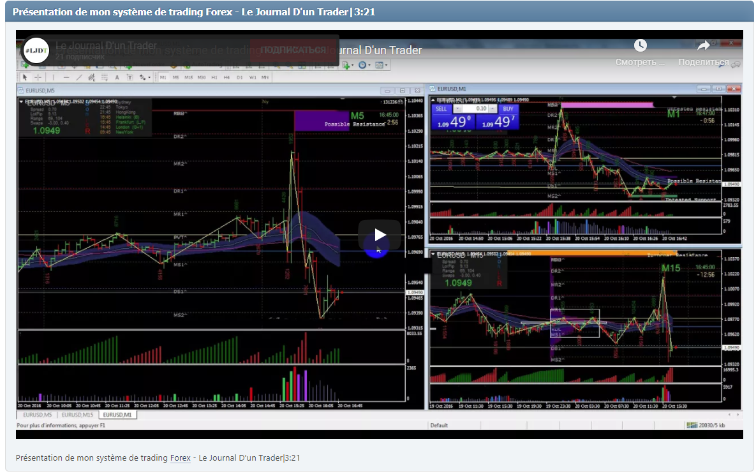Select the horizontal line tool
The width and height of the screenshot is (756, 476).
pos(66,77)
